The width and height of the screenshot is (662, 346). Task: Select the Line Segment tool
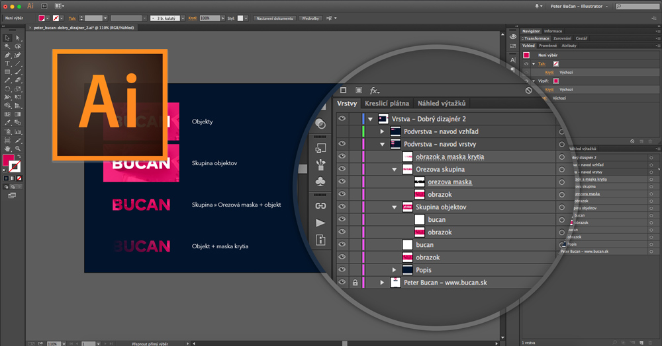(x=18, y=63)
